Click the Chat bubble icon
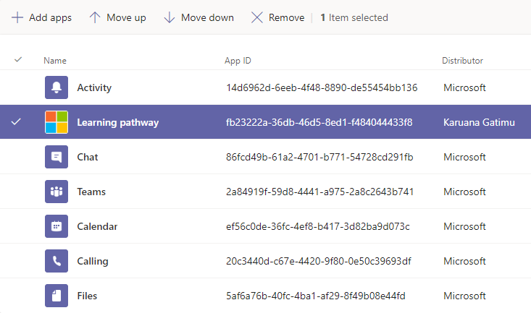This screenshot has height=313, width=531. (57, 157)
